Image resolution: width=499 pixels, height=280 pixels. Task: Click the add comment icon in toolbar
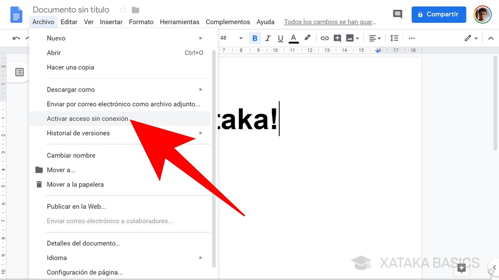coord(337,38)
